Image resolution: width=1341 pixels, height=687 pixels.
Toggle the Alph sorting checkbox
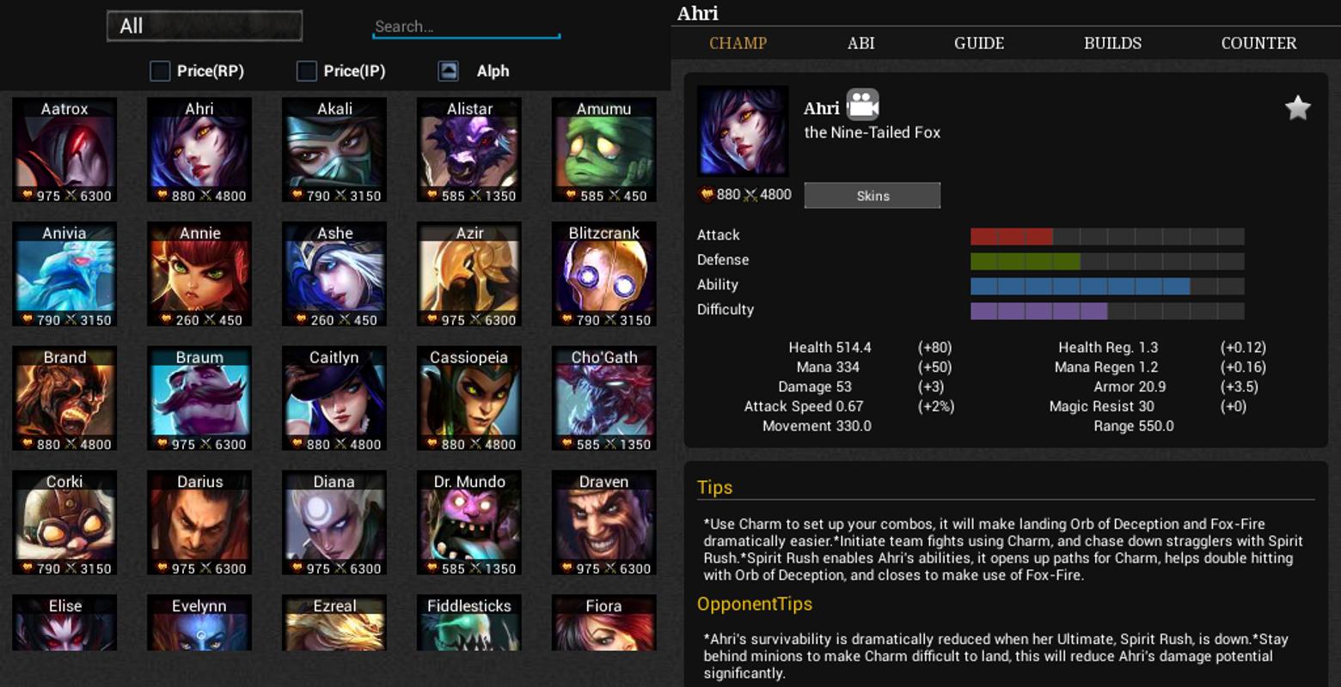448,71
